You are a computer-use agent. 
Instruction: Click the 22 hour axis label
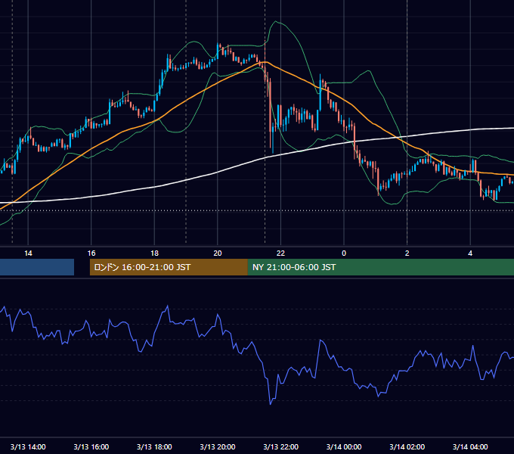280,253
